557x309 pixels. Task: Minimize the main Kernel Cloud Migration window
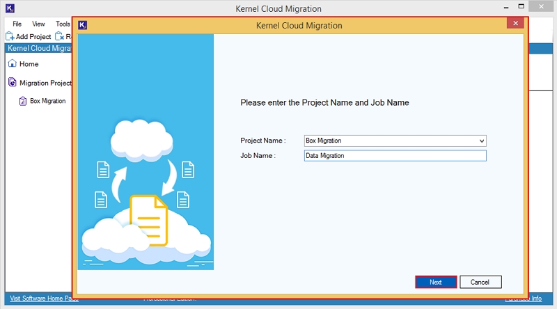(506, 7)
